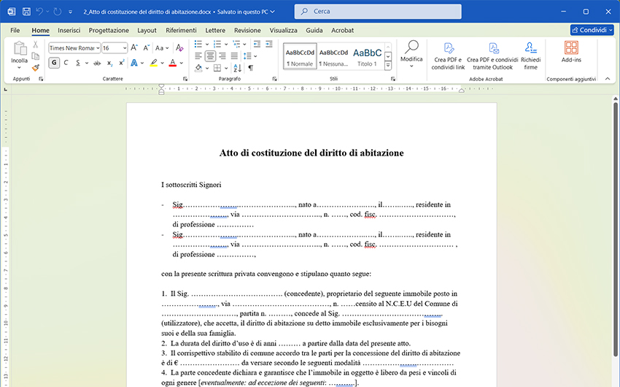Enable center paragraph alignment
This screenshot has height=387, width=620.
pos(210,56)
